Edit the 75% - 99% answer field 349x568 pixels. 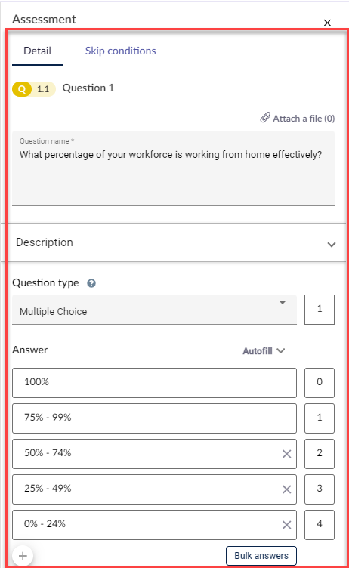point(154,418)
